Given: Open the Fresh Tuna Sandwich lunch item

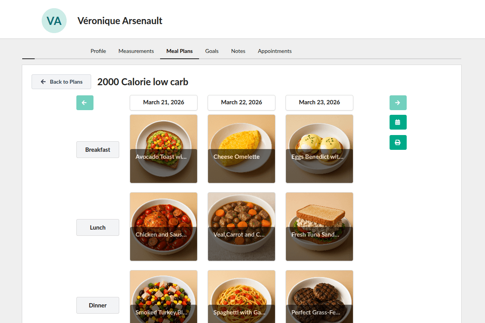Looking at the screenshot, I should pos(319,226).
